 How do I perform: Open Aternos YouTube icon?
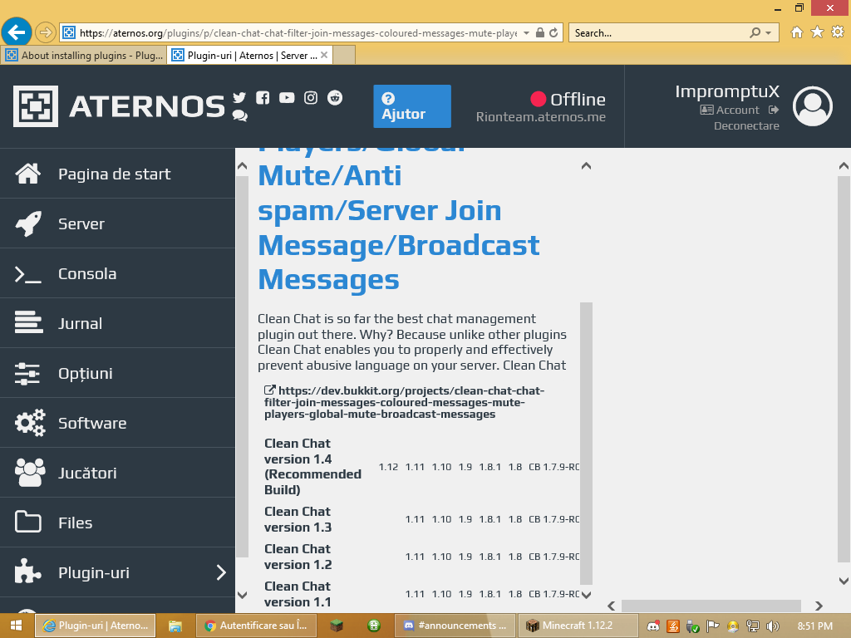click(287, 98)
